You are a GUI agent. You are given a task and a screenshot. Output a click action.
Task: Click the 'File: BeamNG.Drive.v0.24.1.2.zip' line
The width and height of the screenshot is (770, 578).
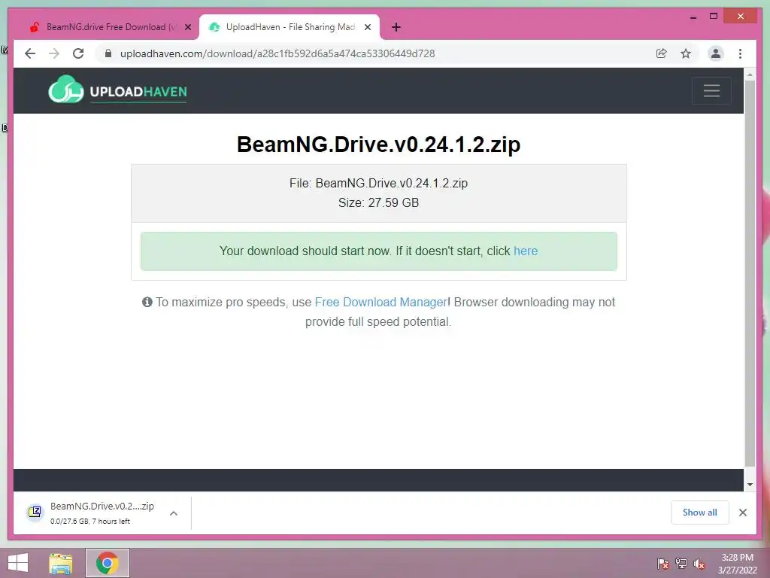[x=379, y=184]
